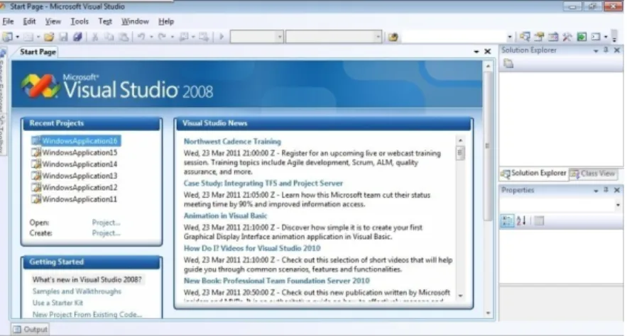
Task: Open the WindowsApplication16 recent project
Action: click(76, 141)
